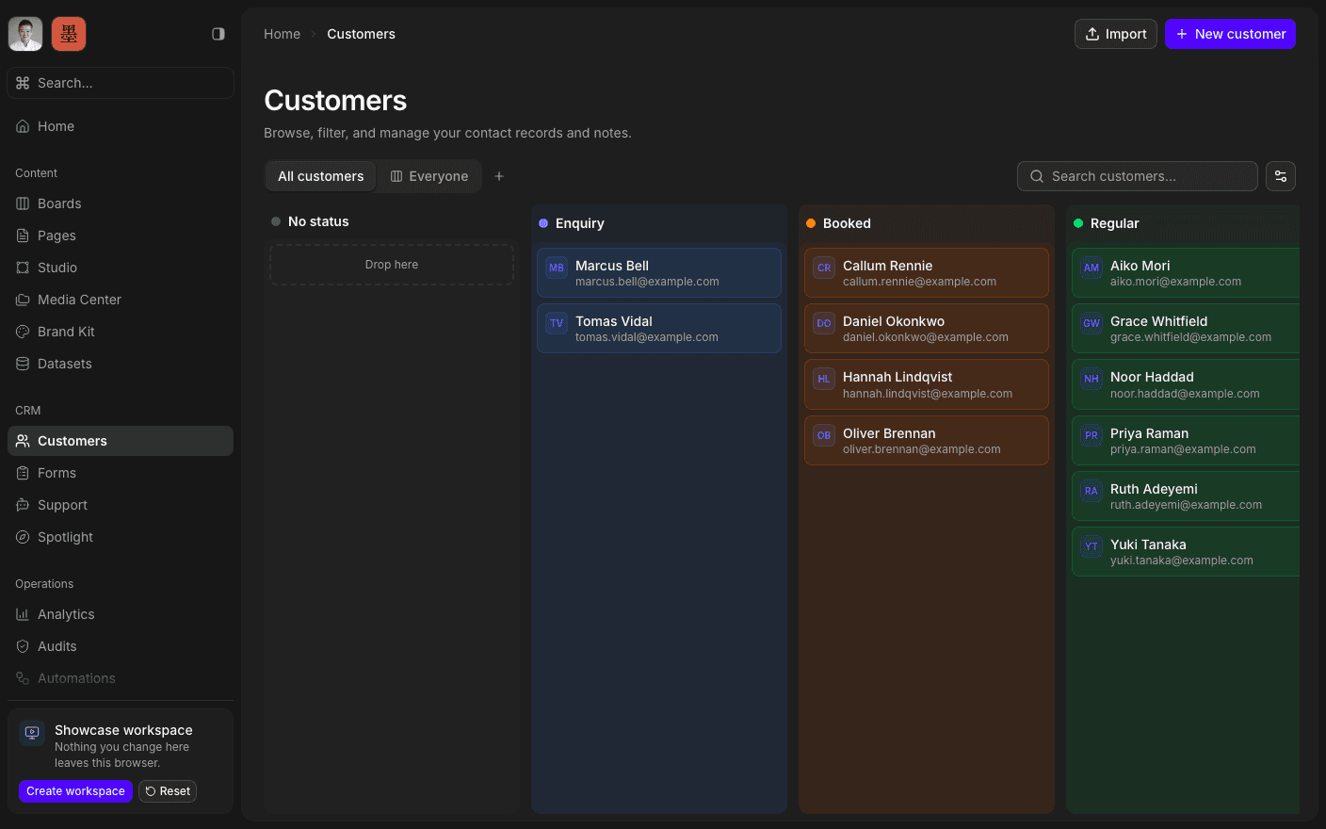The image size is (1326, 829).
Task: Click the New customer button
Action: [x=1230, y=34]
